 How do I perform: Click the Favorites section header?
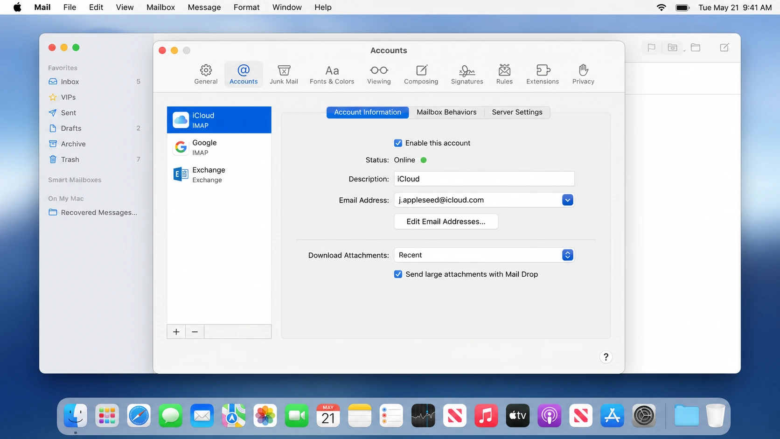coord(63,68)
